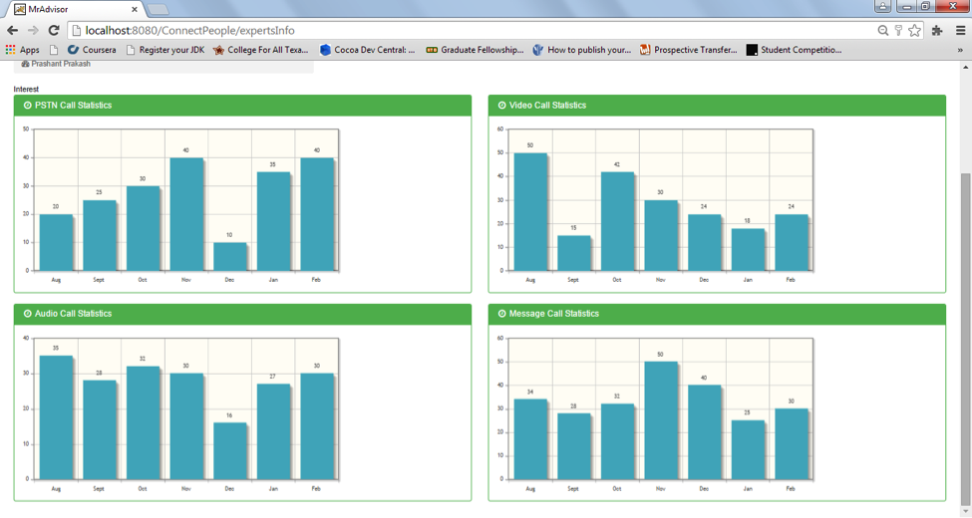Click the scrollbar down arrow
972x518 pixels.
coord(965,512)
